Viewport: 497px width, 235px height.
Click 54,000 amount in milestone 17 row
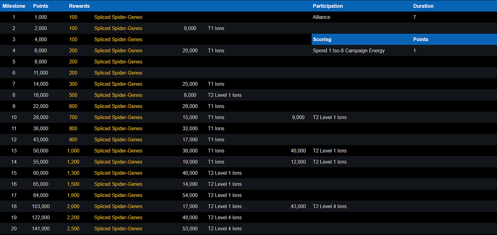(x=190, y=195)
